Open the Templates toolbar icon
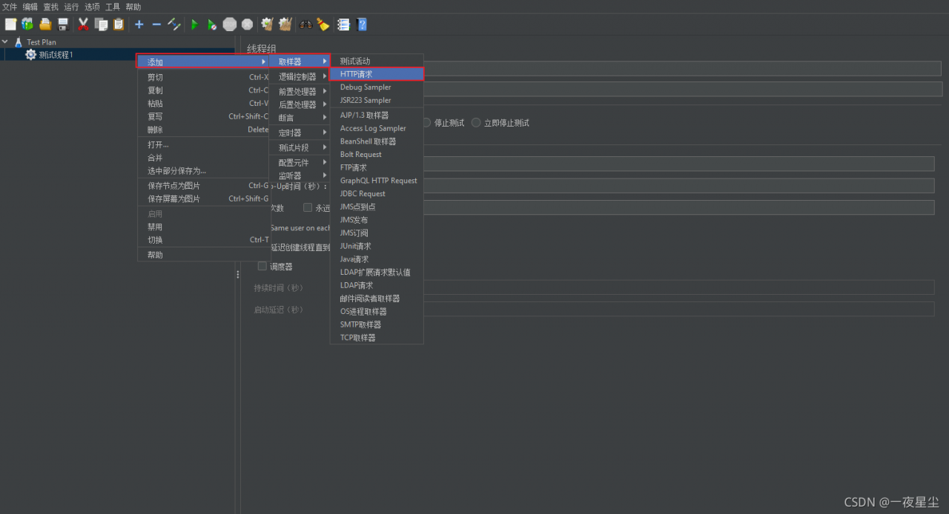Image resolution: width=949 pixels, height=514 pixels. (27, 24)
